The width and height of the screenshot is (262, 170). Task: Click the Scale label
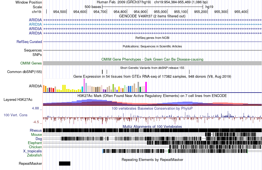click(37, 7)
